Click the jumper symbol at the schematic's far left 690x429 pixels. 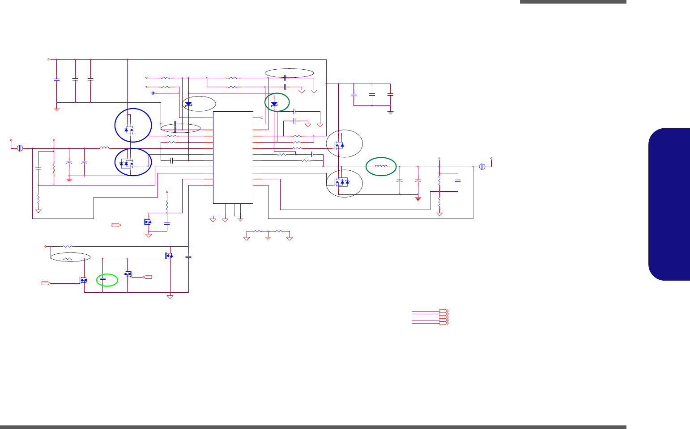[20, 148]
